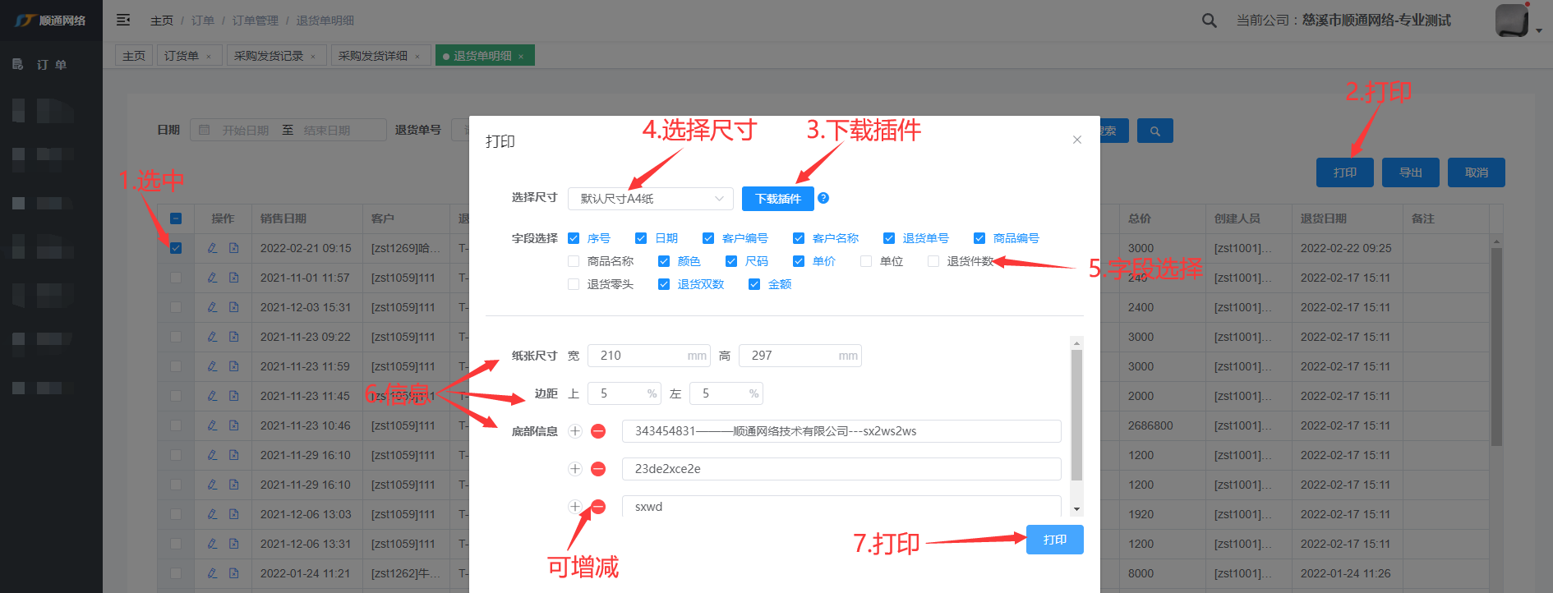Uncheck the 颜色 field checkbox

click(x=664, y=261)
